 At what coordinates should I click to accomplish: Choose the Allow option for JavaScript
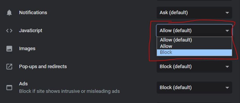click(194, 46)
